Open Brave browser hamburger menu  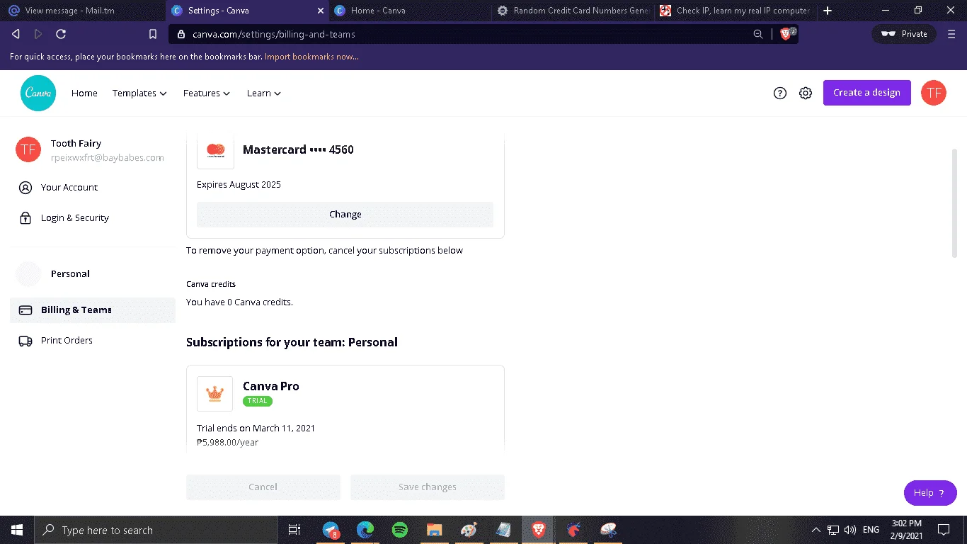point(951,34)
